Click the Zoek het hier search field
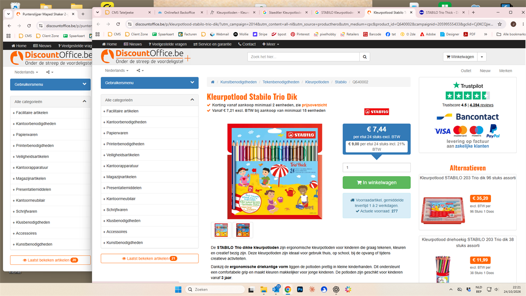Viewport: 526px width, 296px height. pos(303,57)
